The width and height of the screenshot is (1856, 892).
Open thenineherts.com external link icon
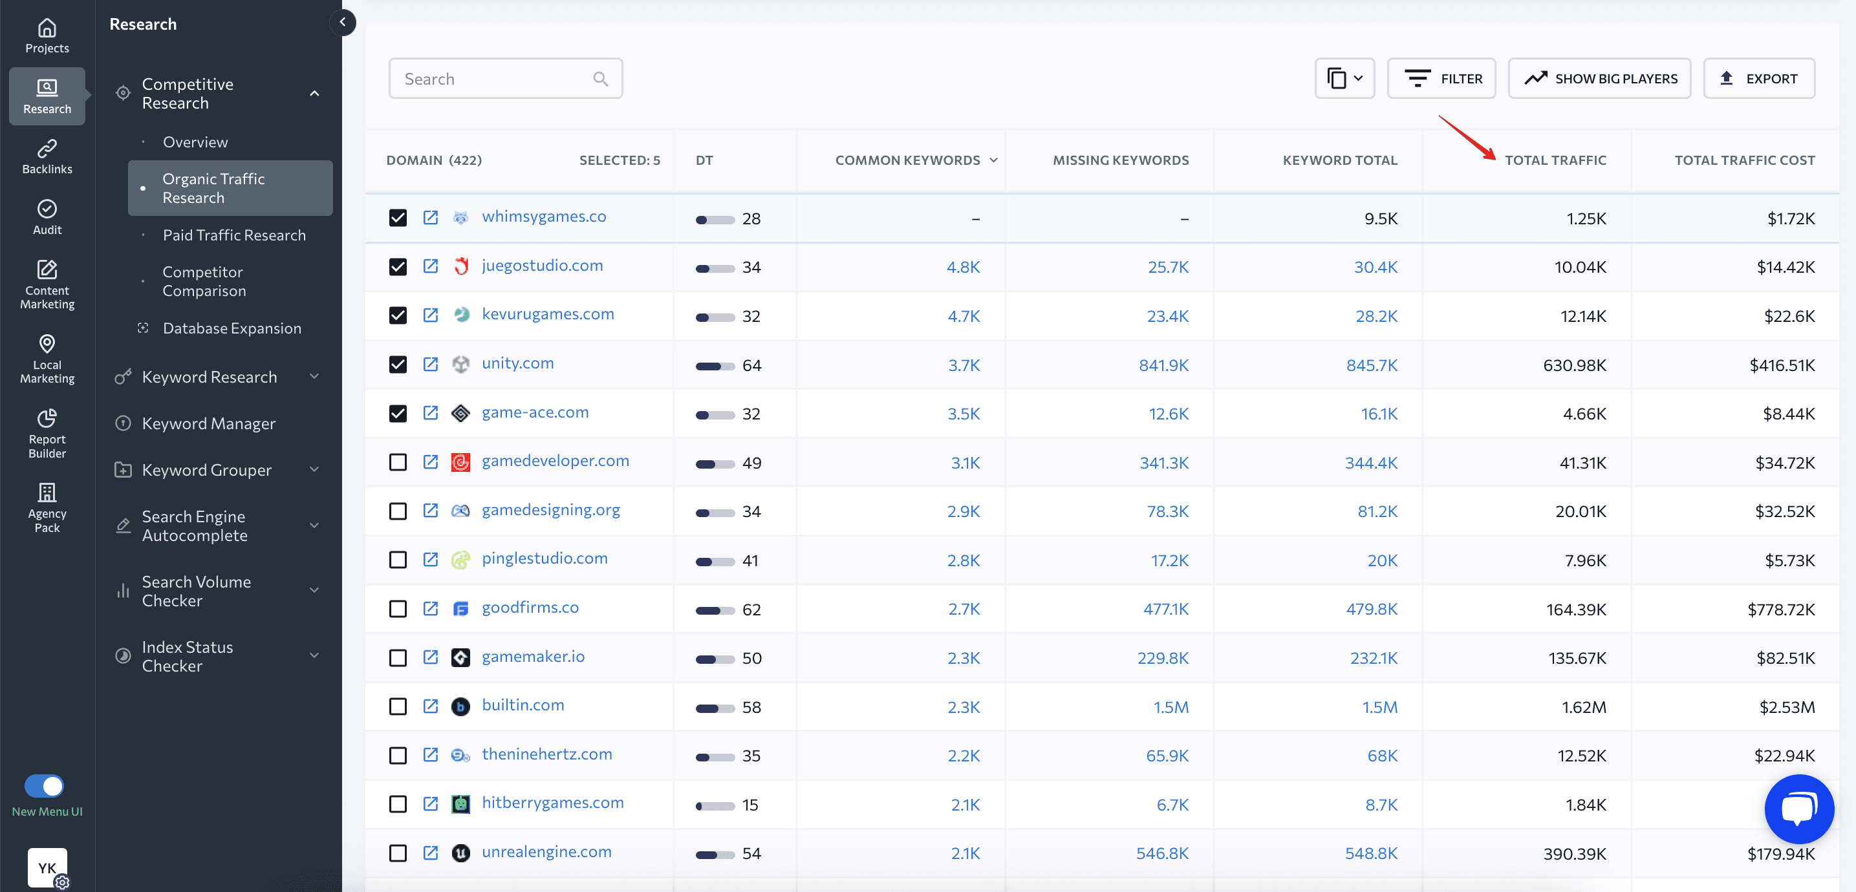430,755
